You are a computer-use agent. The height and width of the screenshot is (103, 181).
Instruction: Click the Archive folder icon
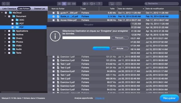click(x=14, y=35)
